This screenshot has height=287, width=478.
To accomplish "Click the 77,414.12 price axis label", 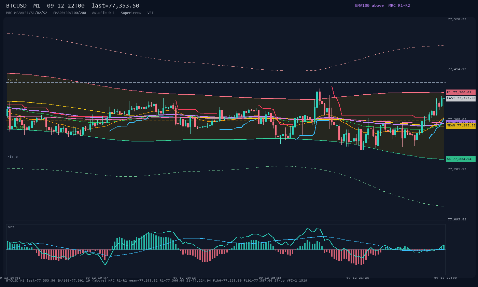I will [x=457, y=69].
